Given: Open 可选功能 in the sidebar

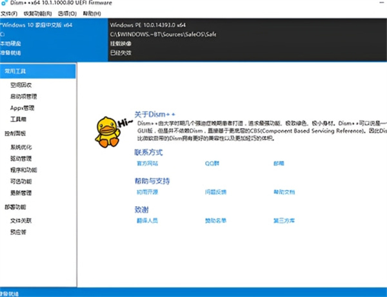Looking at the screenshot, I should point(21,182).
